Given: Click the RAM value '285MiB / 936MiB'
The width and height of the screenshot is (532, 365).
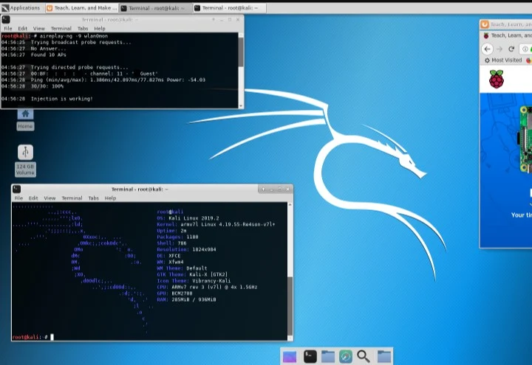Looking at the screenshot, I should [x=194, y=299].
